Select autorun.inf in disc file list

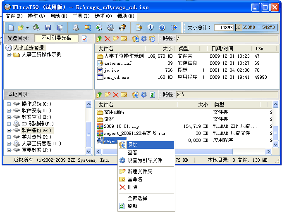[118, 63]
